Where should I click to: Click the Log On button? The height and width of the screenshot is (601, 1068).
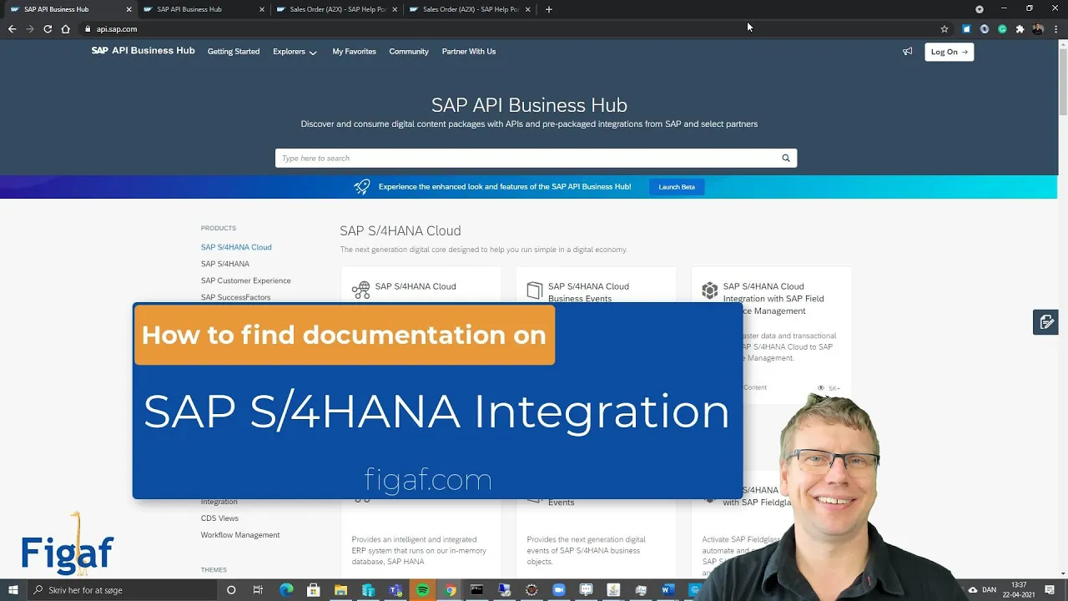[x=949, y=52]
